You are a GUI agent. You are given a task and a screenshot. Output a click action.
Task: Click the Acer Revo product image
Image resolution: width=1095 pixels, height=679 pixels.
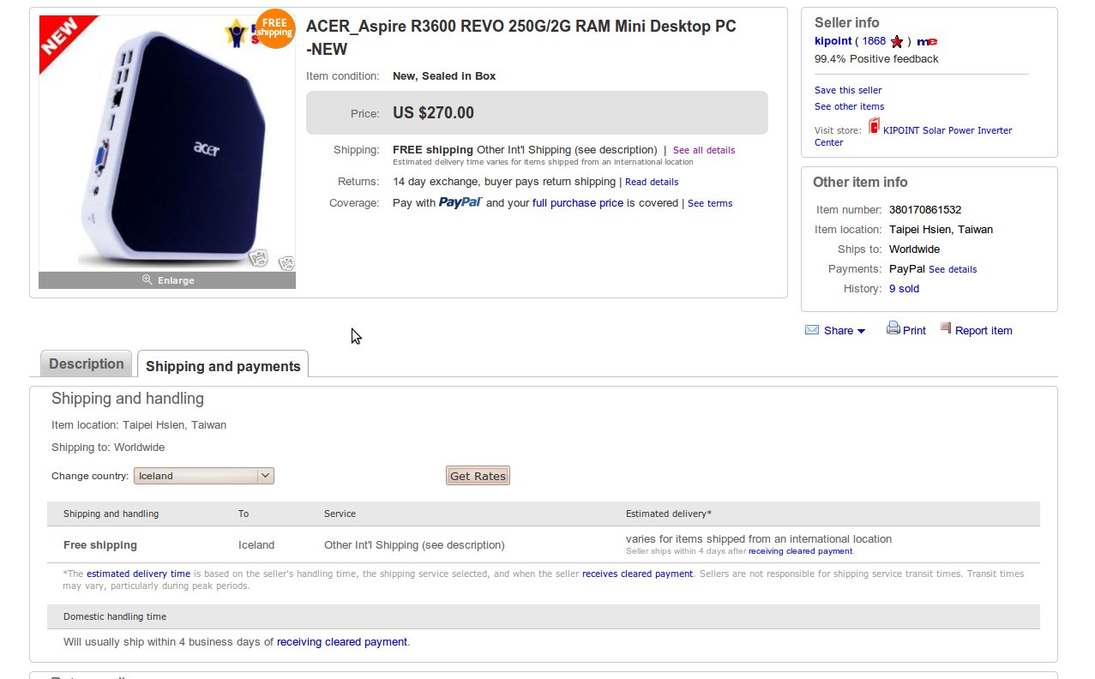(167, 146)
